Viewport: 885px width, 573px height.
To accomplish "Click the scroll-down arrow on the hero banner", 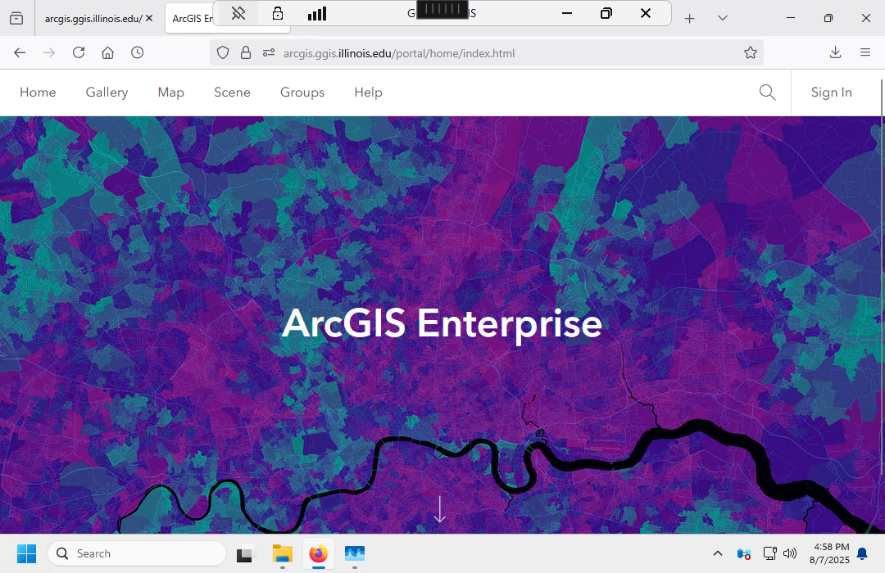I will pyautogui.click(x=439, y=509).
